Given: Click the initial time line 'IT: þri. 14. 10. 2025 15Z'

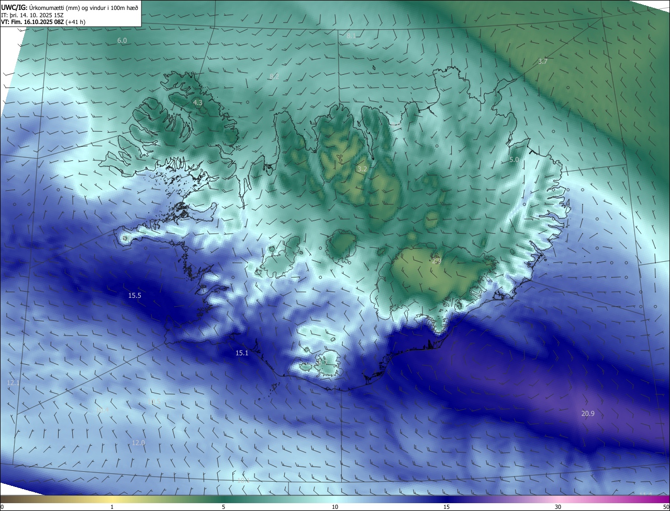Looking at the screenshot, I should coord(32,15).
